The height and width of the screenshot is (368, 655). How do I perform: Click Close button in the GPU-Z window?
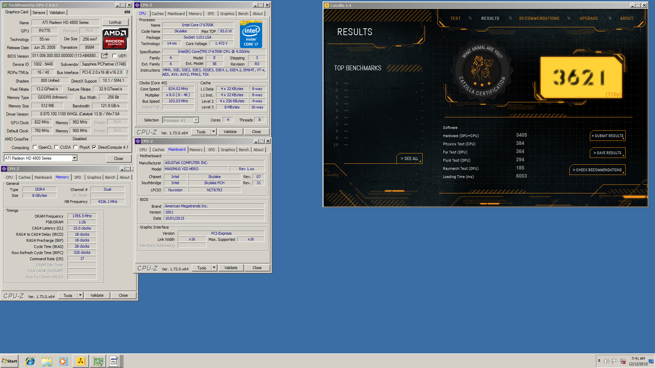pos(118,158)
